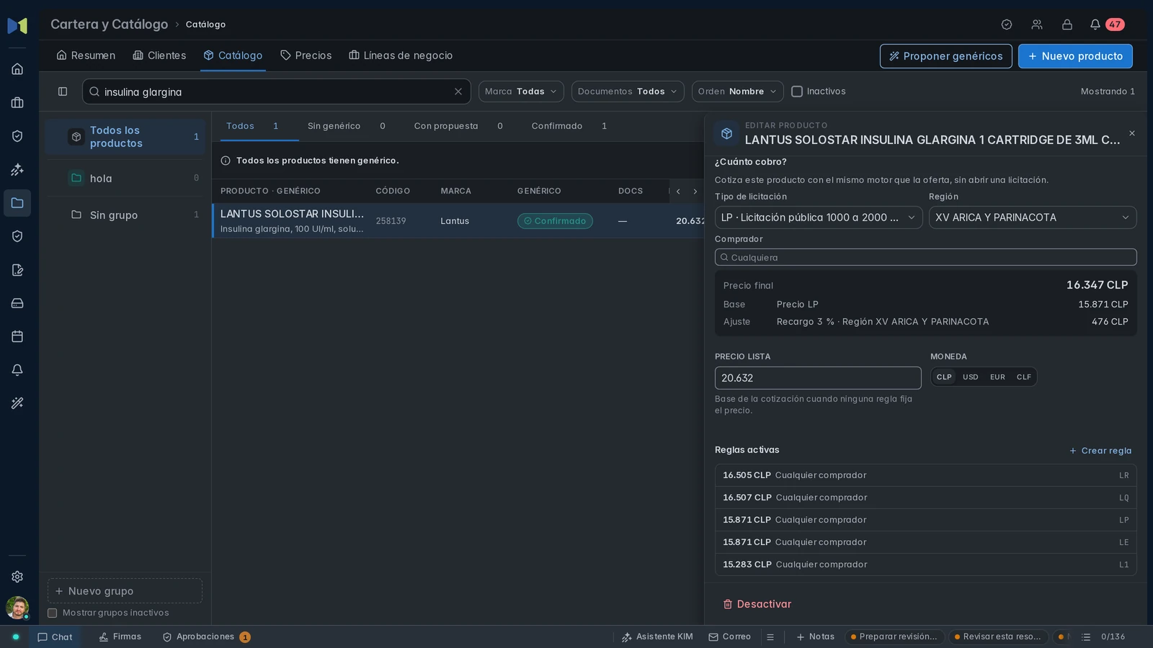1153x648 pixels.
Task: Select CLF currency
Action: (1023, 377)
